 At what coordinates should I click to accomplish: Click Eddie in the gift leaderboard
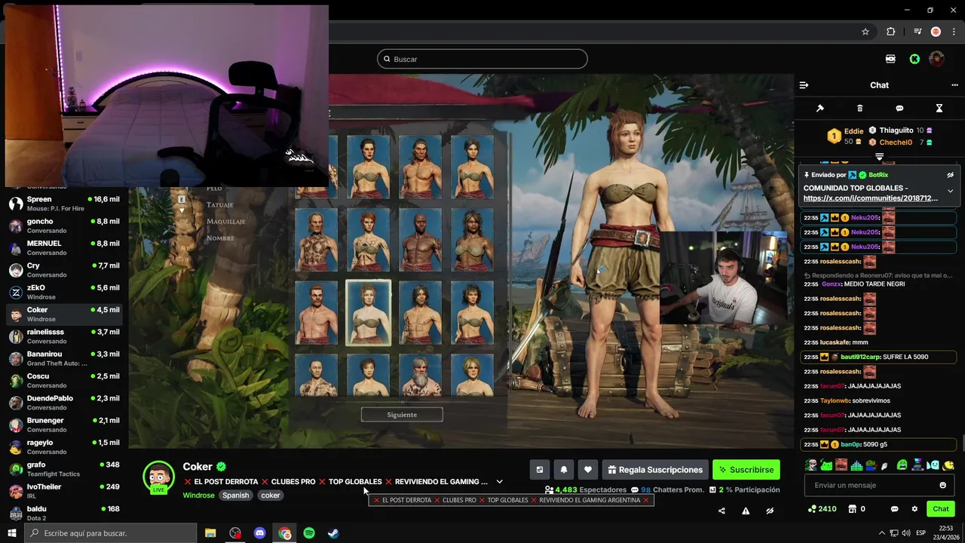853,130
